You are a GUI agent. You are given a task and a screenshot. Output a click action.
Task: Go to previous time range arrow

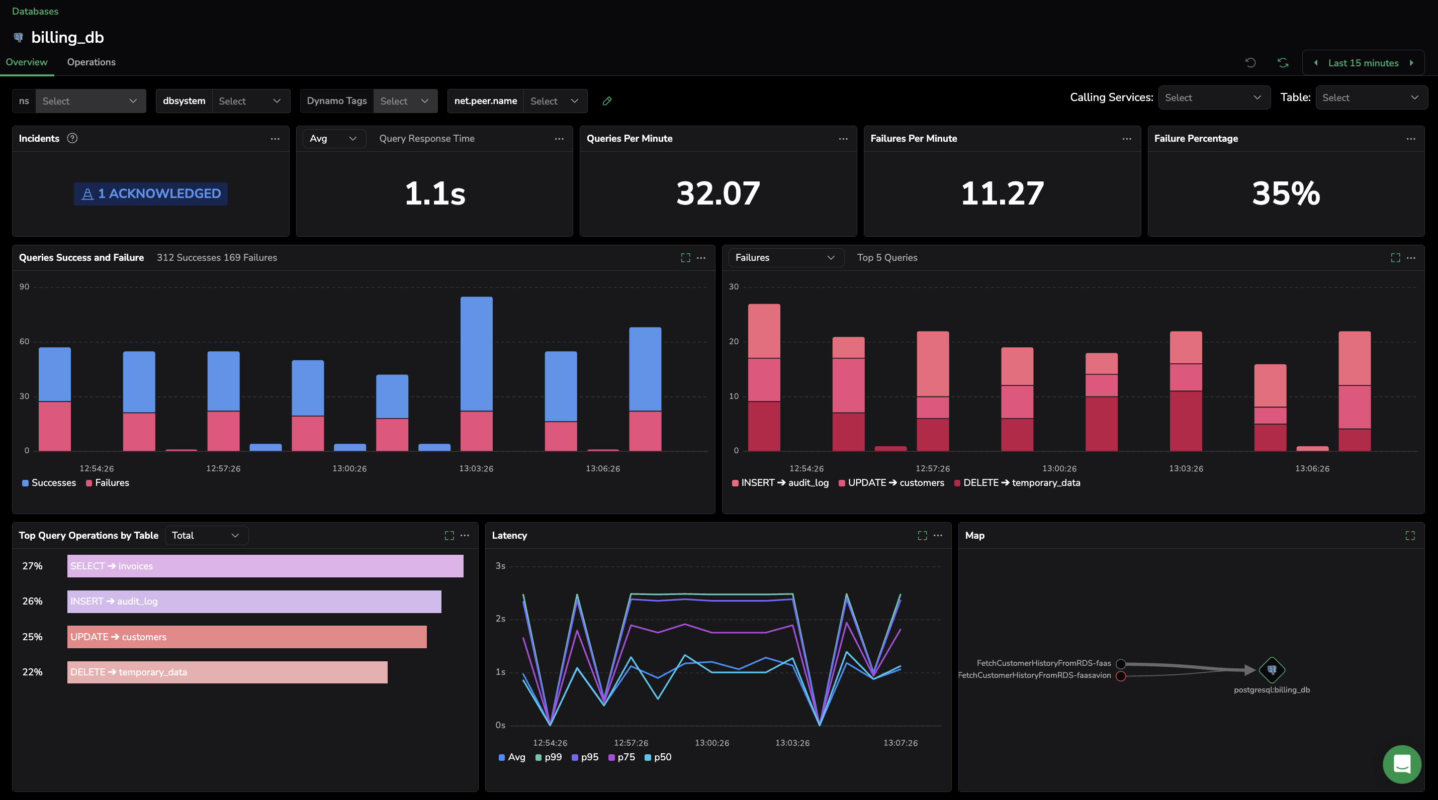(1316, 63)
